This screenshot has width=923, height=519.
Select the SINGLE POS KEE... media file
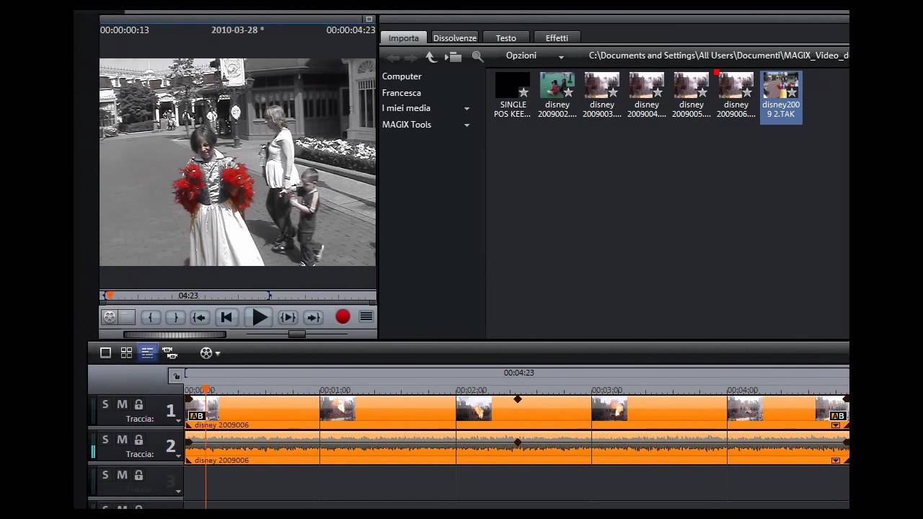coord(513,95)
